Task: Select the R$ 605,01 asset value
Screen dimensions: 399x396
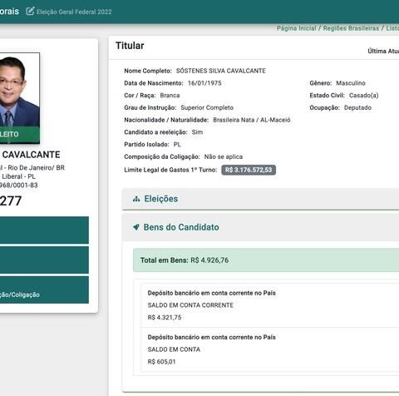Action: [x=161, y=362]
